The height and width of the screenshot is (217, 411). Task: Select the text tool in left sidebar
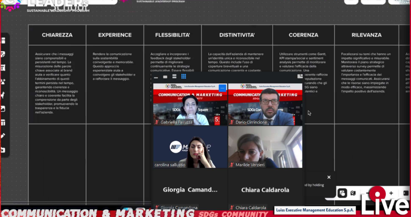(x=3, y=67)
